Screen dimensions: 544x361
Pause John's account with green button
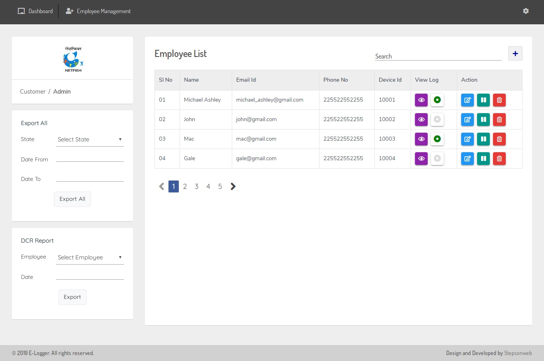[483, 120]
